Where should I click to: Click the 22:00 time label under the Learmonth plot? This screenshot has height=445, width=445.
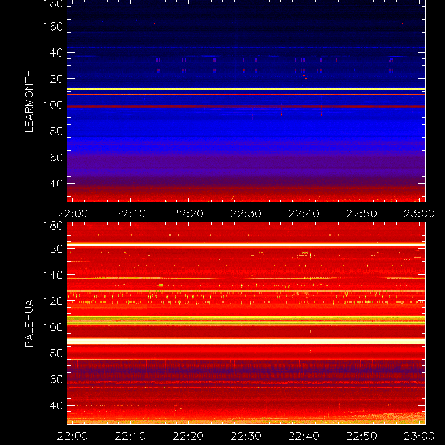72,214
